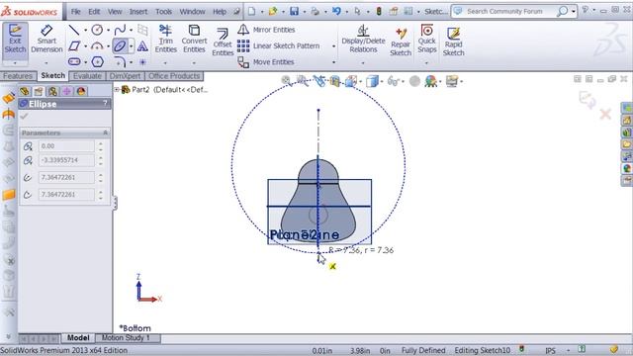Open the Tools menu
Viewport: 633px width, 356px height.
[163, 12]
